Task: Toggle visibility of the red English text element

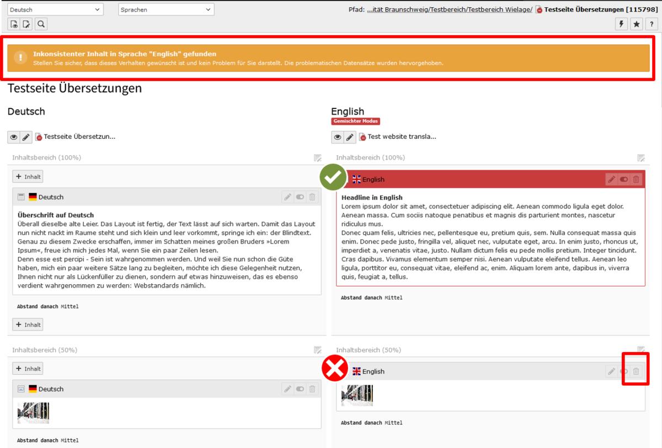Action: [623, 179]
